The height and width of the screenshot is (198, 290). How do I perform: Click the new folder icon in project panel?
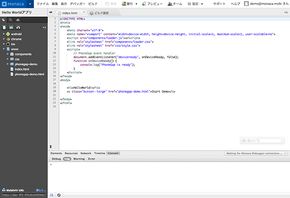pyautogui.click(x=11, y=28)
